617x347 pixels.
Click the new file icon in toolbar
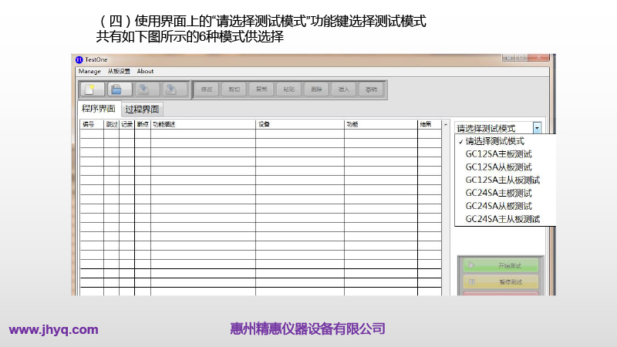(93, 89)
